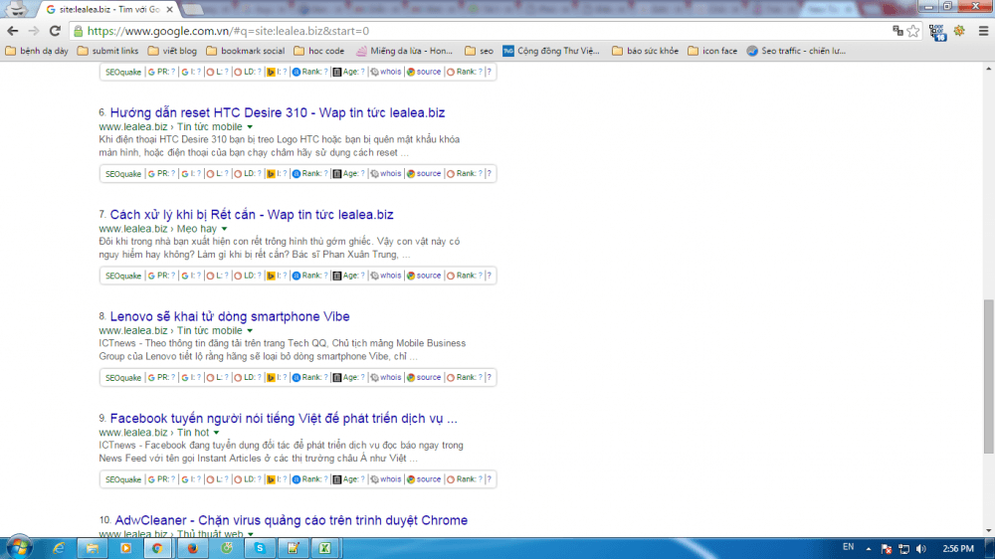This screenshot has height=559, width=995.
Task: Open the Cộng đồng Thư Viện bookmark
Action: [x=551, y=51]
